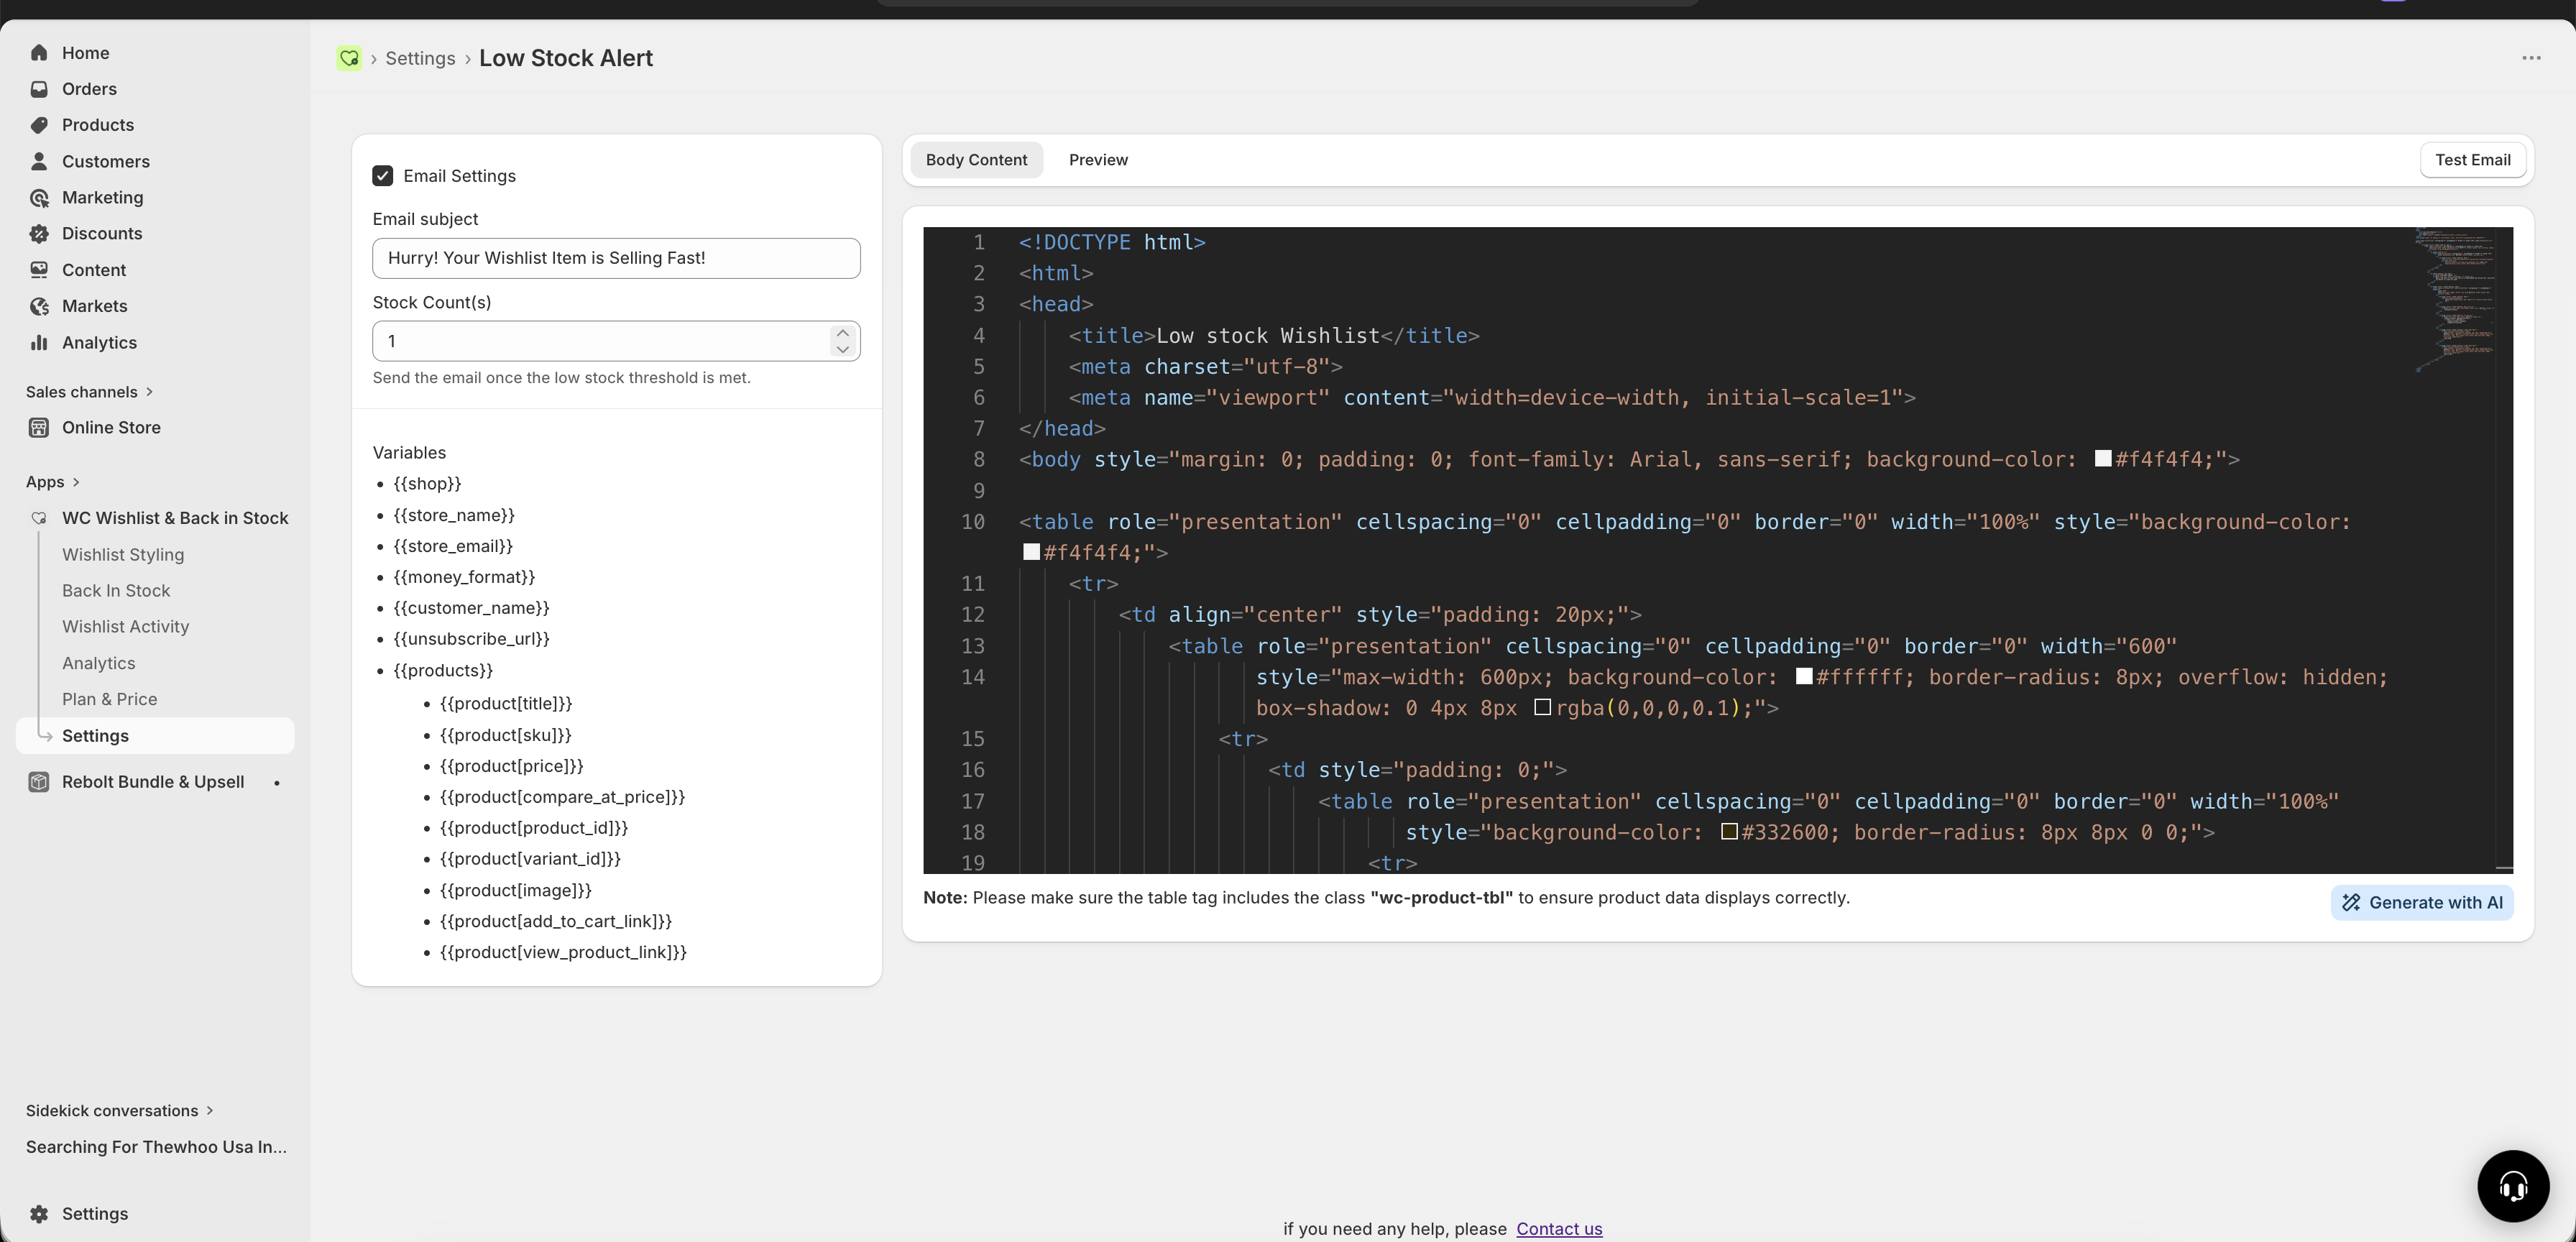
Task: Open the three-dot more actions menu
Action: (2531, 58)
